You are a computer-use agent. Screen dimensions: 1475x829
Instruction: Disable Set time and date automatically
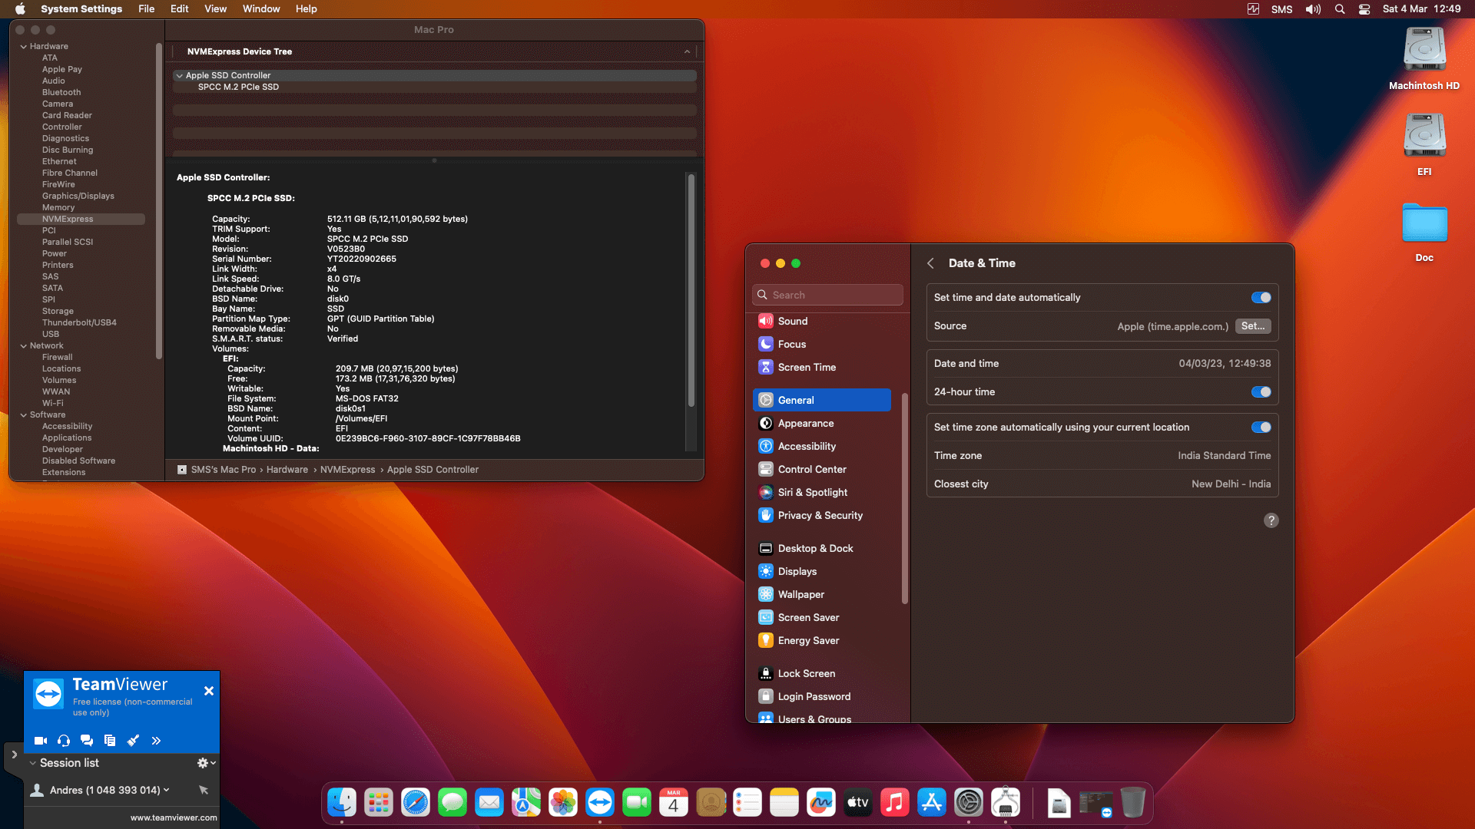(x=1261, y=298)
